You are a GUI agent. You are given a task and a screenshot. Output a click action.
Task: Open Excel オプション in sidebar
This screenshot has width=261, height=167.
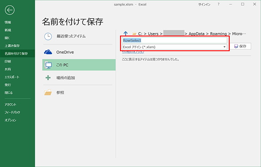pos(10,120)
